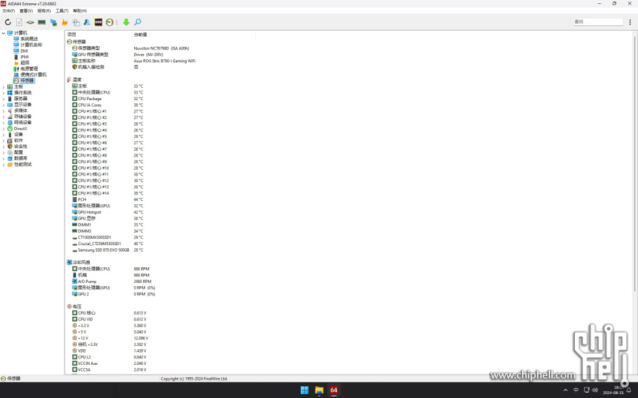Open the 工具(T) menu
Screen dimensions: 638x398
62,11
